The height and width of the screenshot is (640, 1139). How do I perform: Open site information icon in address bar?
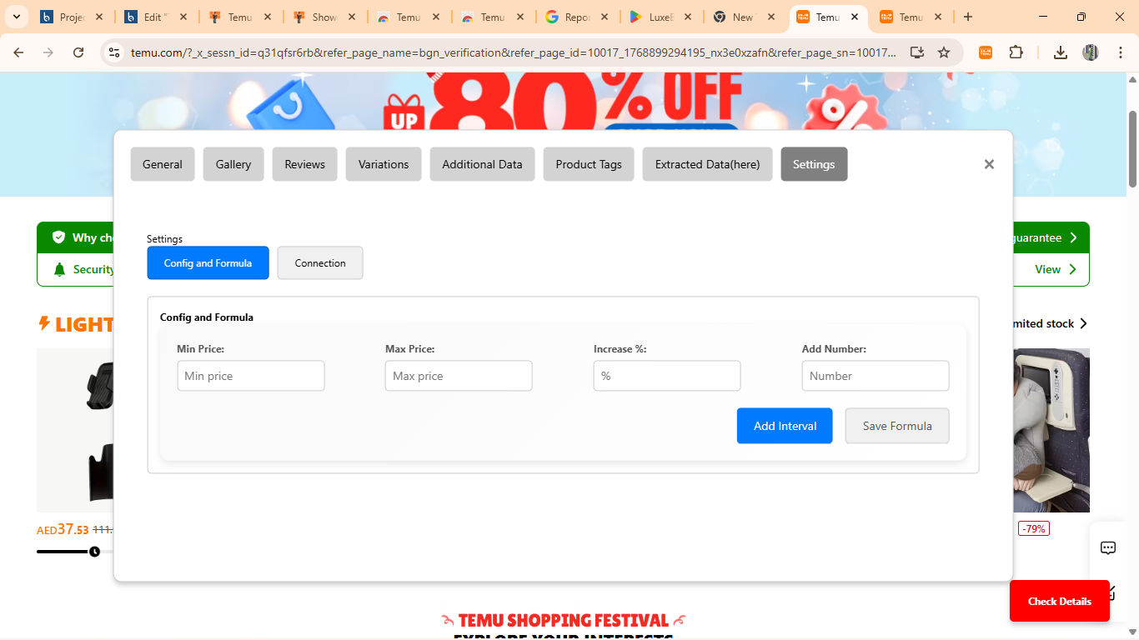(113, 52)
